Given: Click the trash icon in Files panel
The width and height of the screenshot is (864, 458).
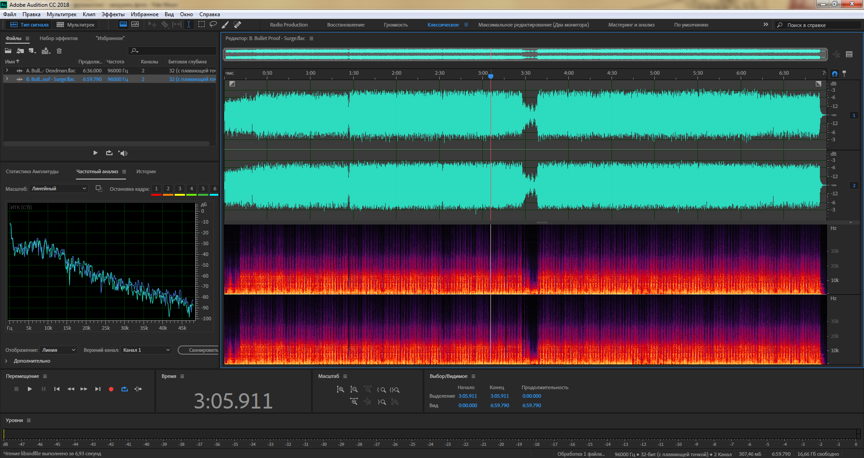Looking at the screenshot, I should (59, 51).
